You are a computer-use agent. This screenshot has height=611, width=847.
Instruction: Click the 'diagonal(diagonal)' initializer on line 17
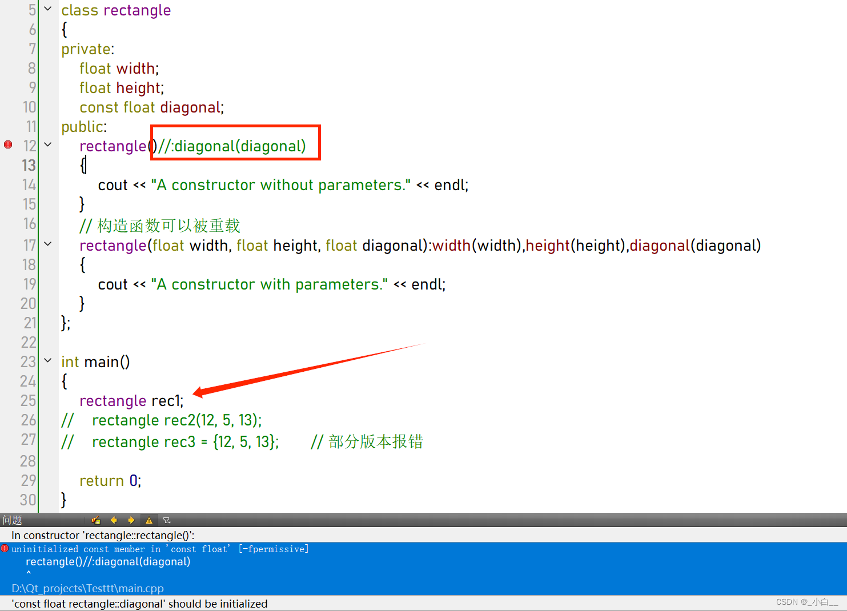pyautogui.click(x=695, y=246)
